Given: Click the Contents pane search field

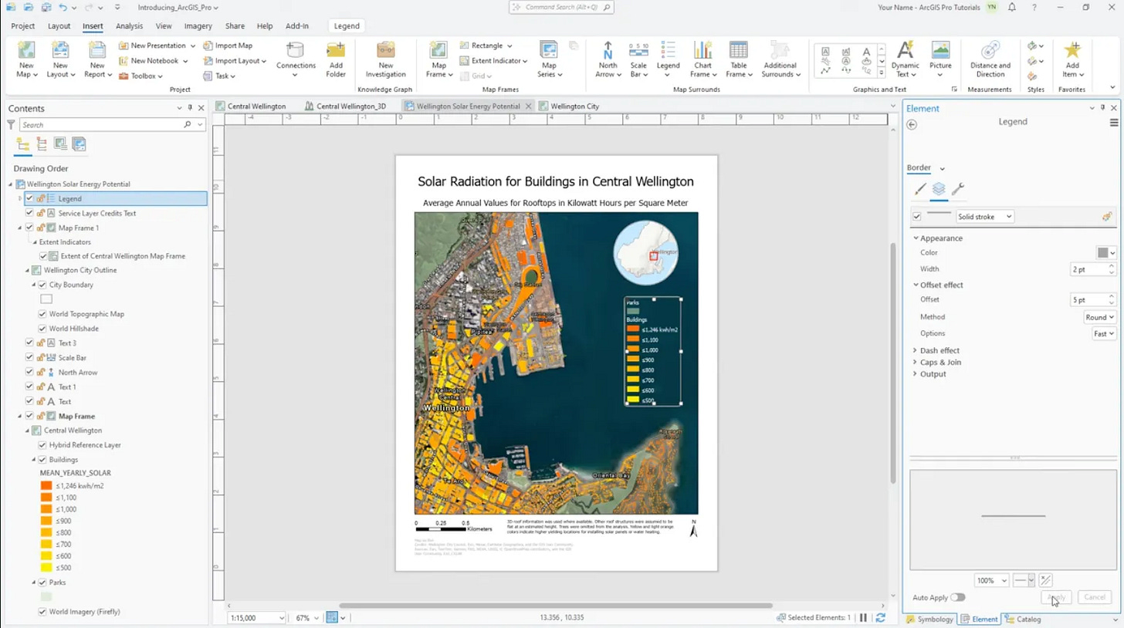Looking at the screenshot, I should click(x=100, y=124).
